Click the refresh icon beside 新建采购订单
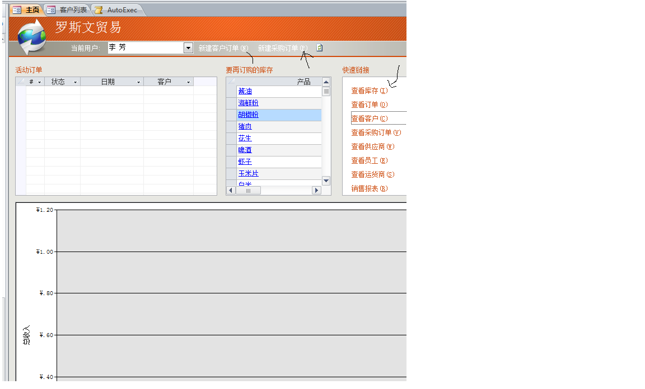This screenshot has width=645, height=389. click(319, 48)
